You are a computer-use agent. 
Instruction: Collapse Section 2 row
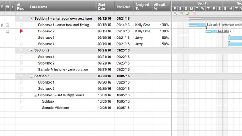pos(31,50)
